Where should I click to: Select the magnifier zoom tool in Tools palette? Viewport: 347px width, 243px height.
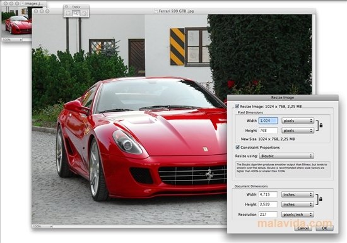coord(76,13)
